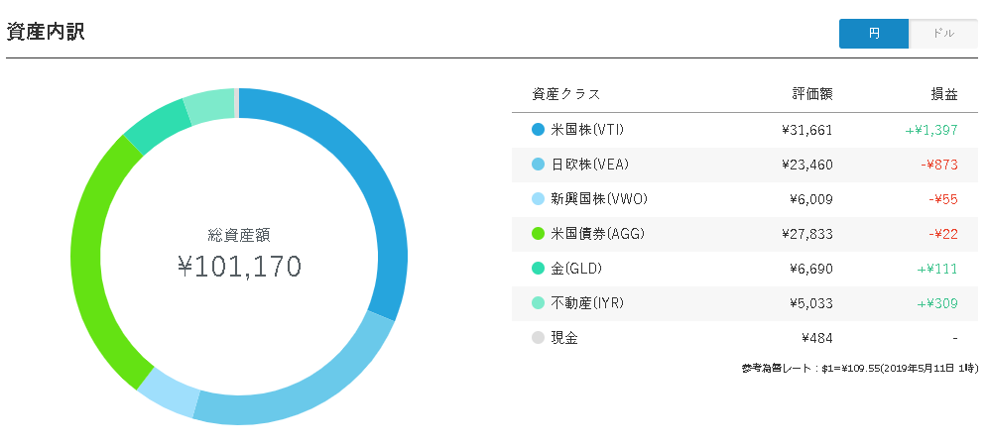Switch currency display to ドル
Viewport: 989px width, 447px height.
[943, 34]
